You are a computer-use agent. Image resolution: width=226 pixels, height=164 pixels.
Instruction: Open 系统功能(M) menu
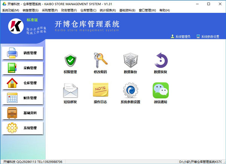(11, 11)
